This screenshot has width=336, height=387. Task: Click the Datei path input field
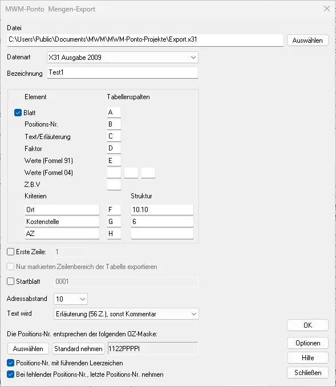click(x=145, y=40)
